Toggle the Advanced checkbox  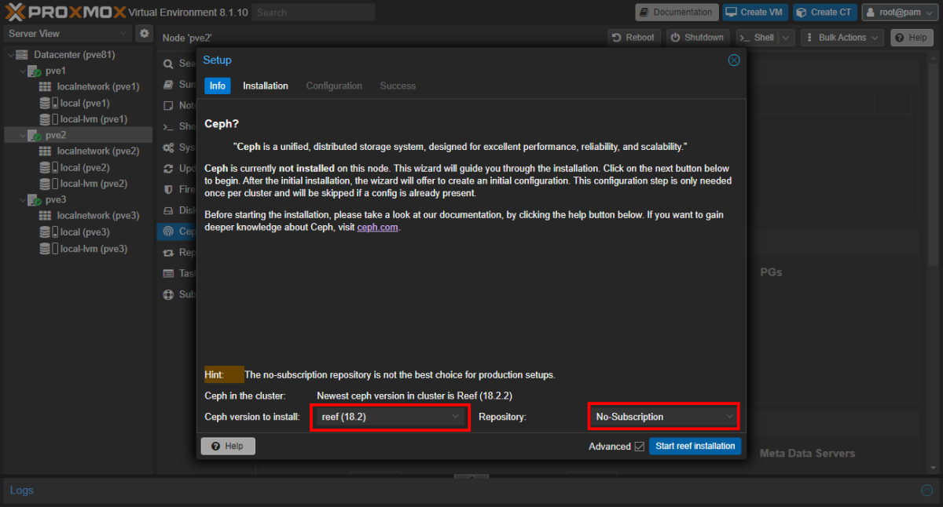639,447
